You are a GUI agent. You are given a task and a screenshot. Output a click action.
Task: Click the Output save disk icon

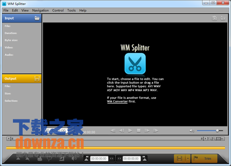(37, 78)
